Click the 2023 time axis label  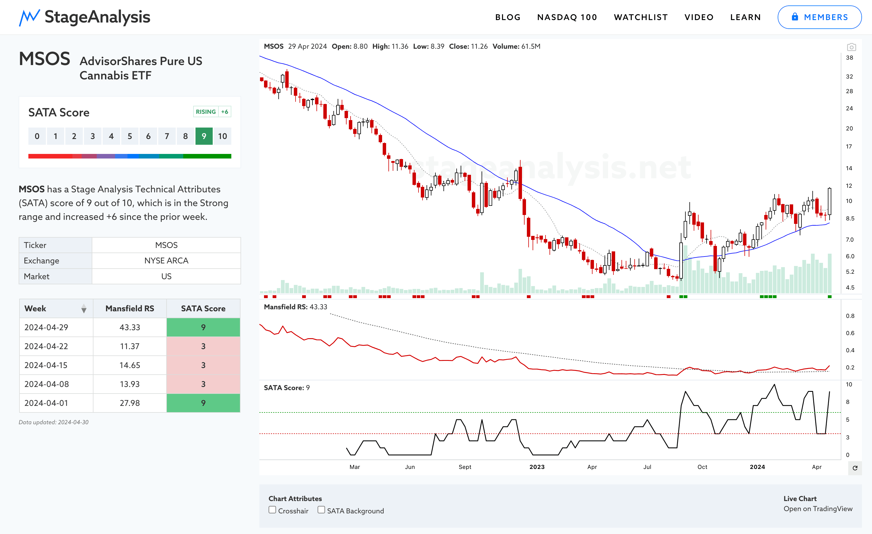point(537,467)
